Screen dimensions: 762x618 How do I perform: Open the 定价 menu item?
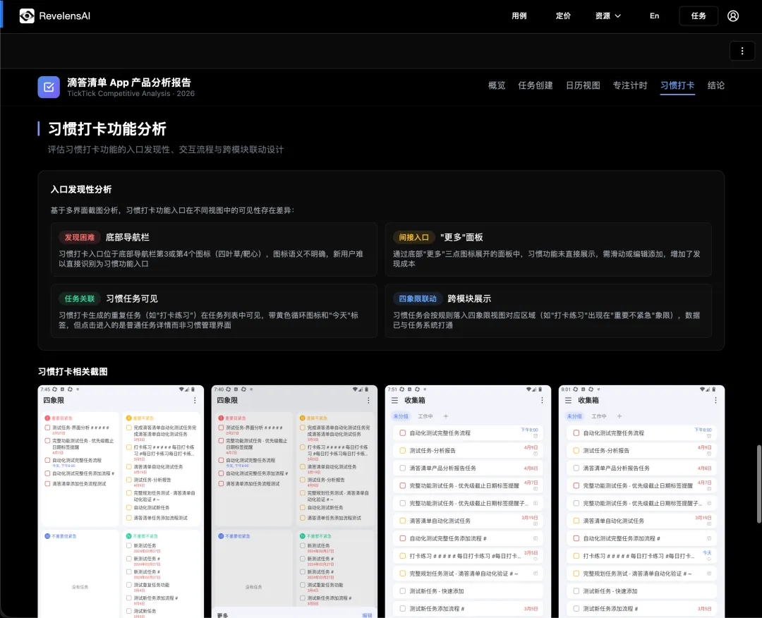(x=563, y=16)
